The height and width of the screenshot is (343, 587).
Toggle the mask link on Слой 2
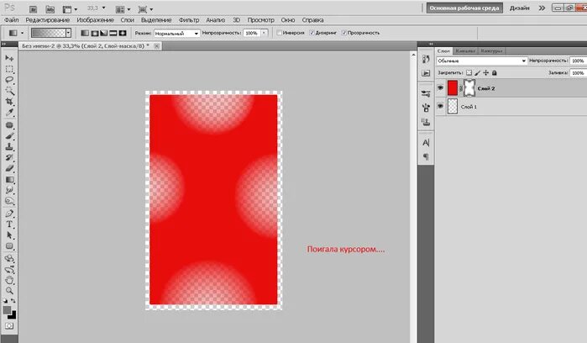click(461, 88)
